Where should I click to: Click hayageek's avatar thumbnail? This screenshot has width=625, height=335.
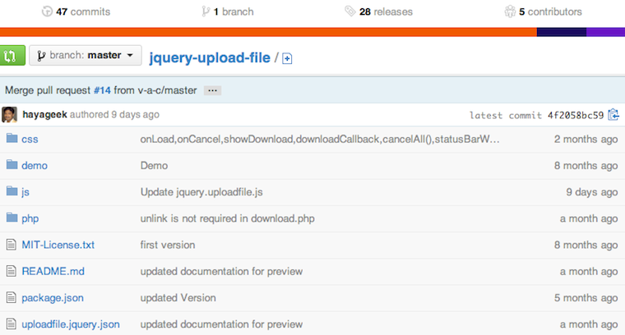tap(9, 115)
